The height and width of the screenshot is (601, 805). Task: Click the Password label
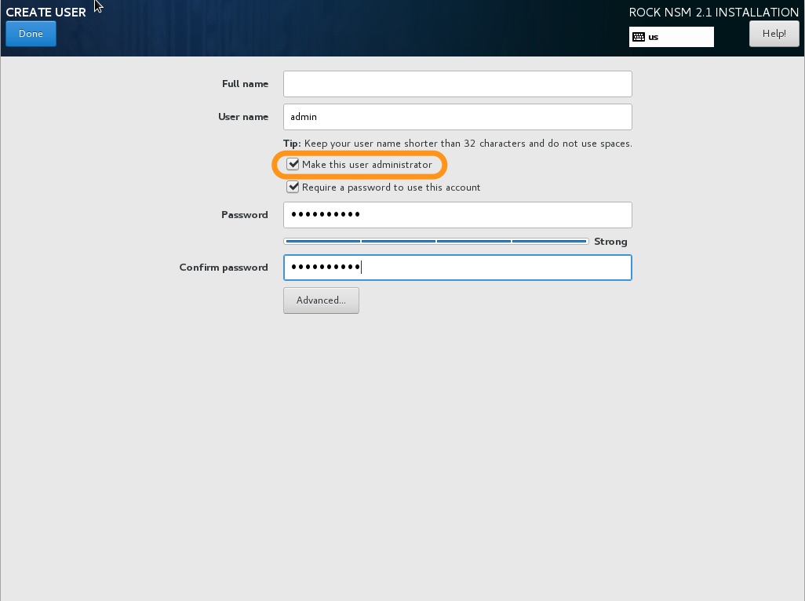click(244, 214)
